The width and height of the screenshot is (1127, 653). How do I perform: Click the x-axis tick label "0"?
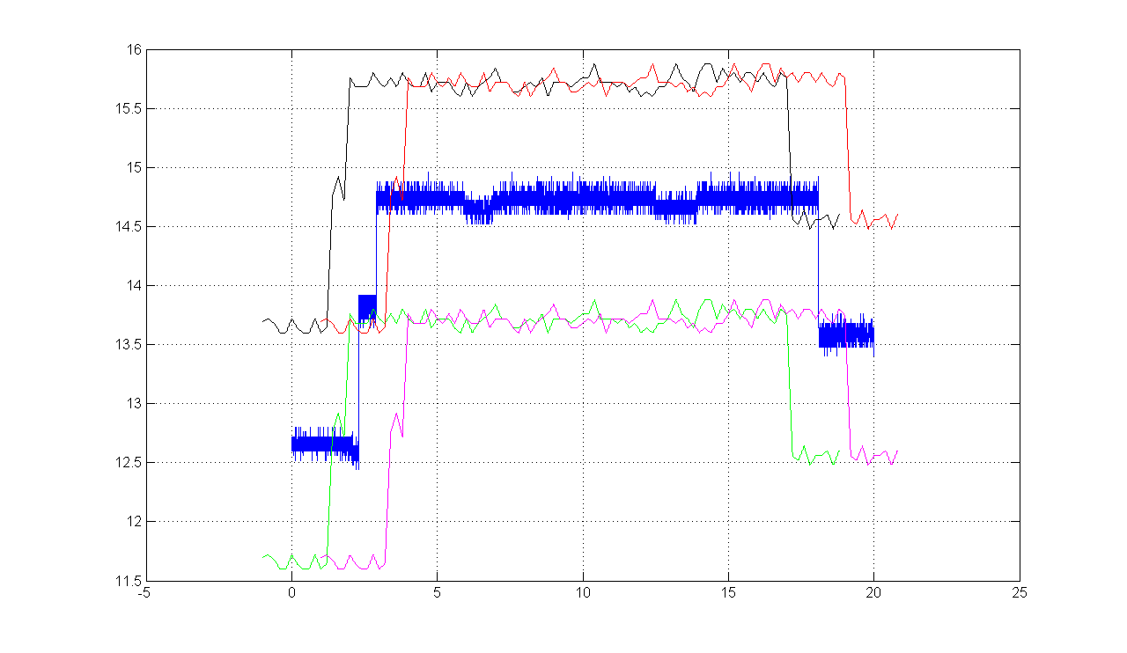[291, 593]
